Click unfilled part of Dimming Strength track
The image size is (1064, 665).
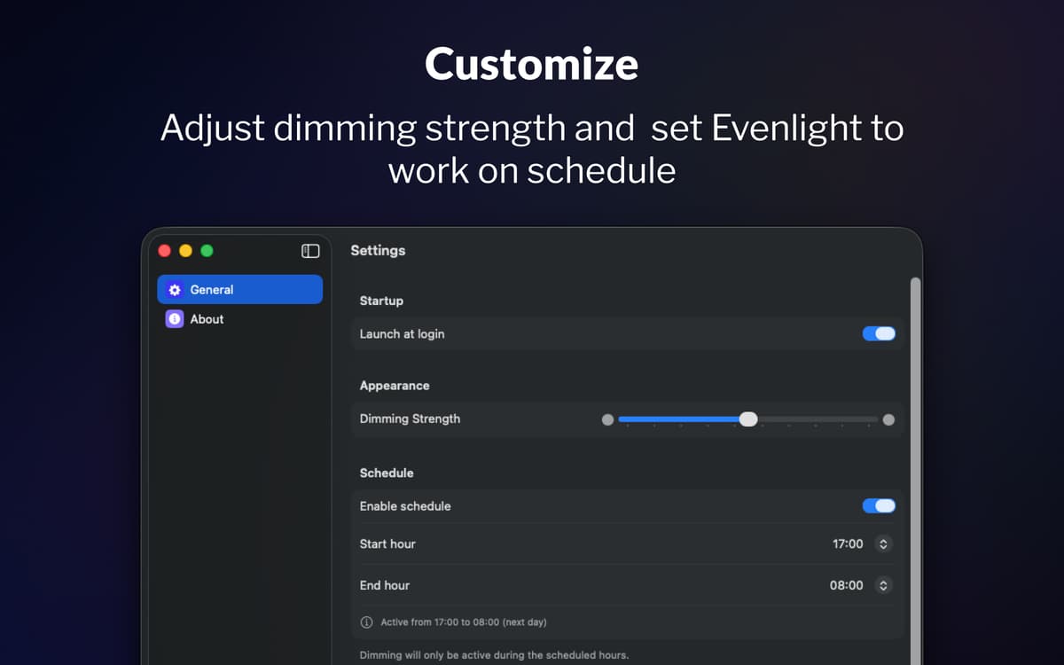816,419
